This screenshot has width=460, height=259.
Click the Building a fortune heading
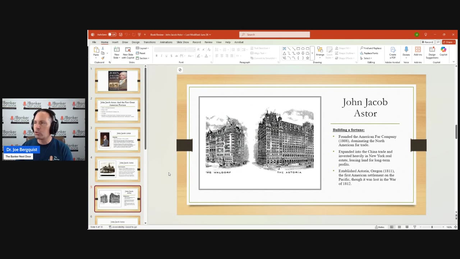point(349,130)
